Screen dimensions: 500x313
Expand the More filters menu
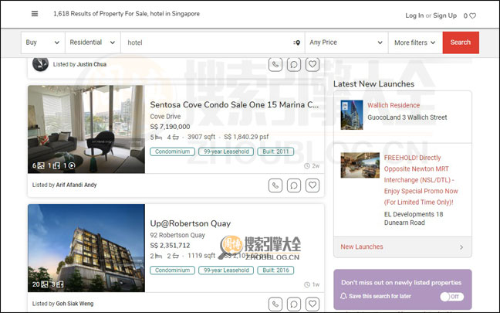click(x=414, y=43)
